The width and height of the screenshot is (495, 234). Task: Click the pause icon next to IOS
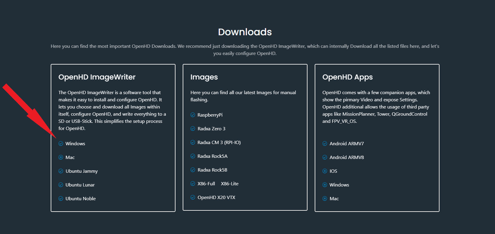pyautogui.click(x=325, y=171)
